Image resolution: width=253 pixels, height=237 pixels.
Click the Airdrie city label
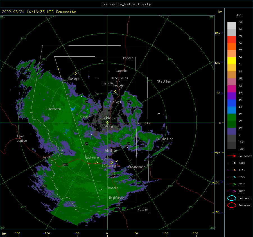tap(111, 150)
